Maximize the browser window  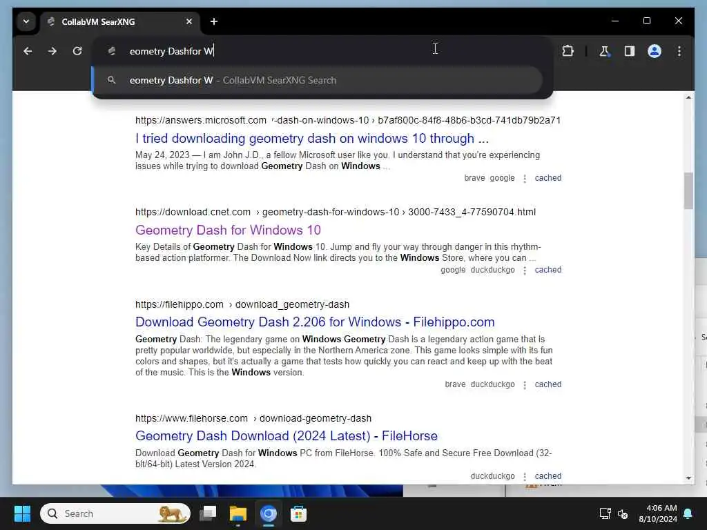tap(646, 21)
